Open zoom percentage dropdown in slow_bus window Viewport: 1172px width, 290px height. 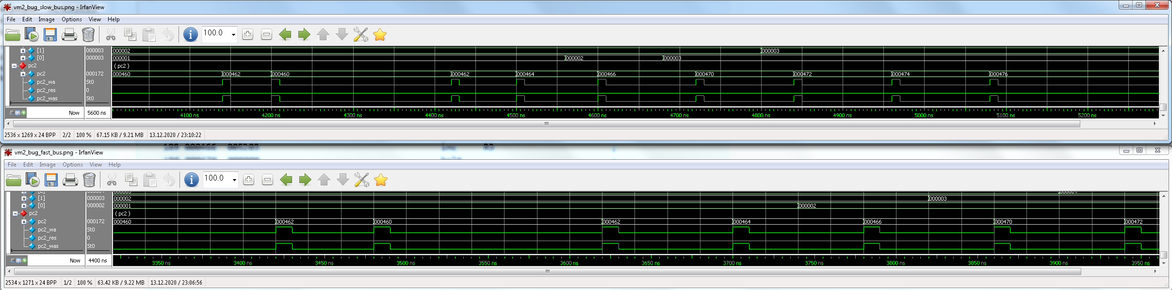point(233,35)
